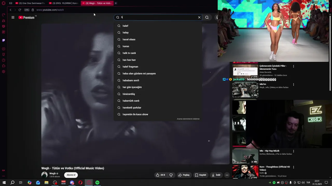332x186 pixels.
Task: Open options for Korn - Thoughtless video
Action: pyautogui.click(x=294, y=167)
